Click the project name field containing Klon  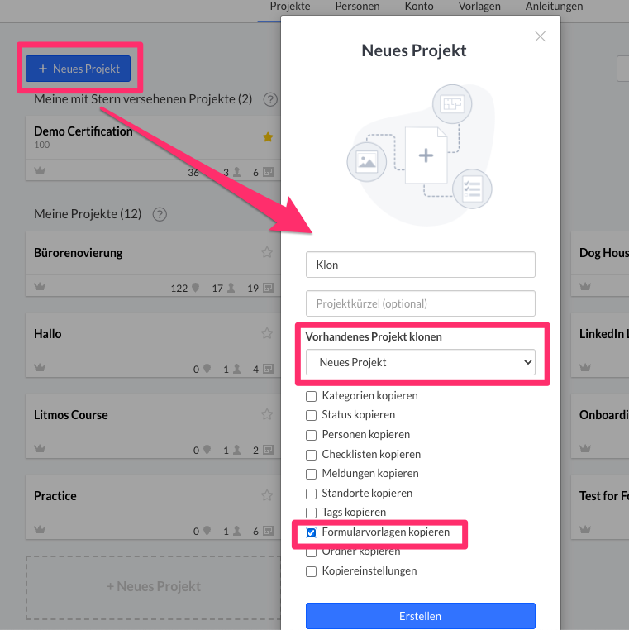click(x=420, y=265)
